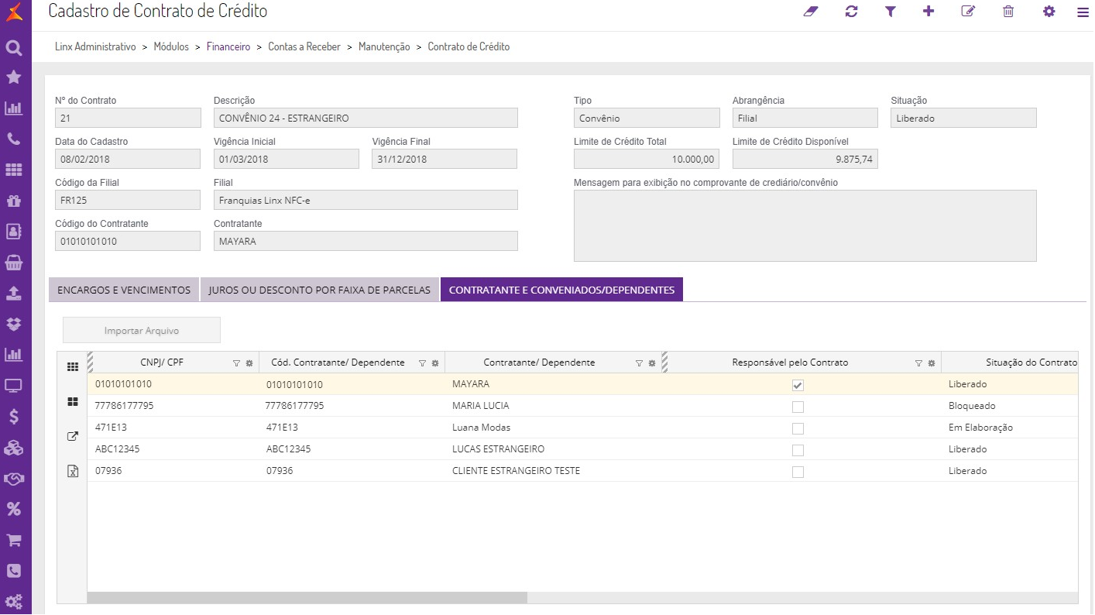The height and width of the screenshot is (615, 1095).
Task: Click the grid's horizontal scrollbar thumb
Action: pyautogui.click(x=307, y=598)
